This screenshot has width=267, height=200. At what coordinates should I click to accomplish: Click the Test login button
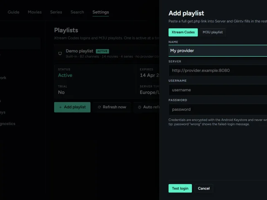pyautogui.click(x=180, y=188)
